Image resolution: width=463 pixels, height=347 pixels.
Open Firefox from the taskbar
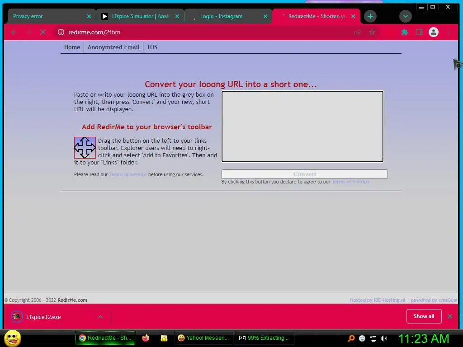[x=146, y=338]
